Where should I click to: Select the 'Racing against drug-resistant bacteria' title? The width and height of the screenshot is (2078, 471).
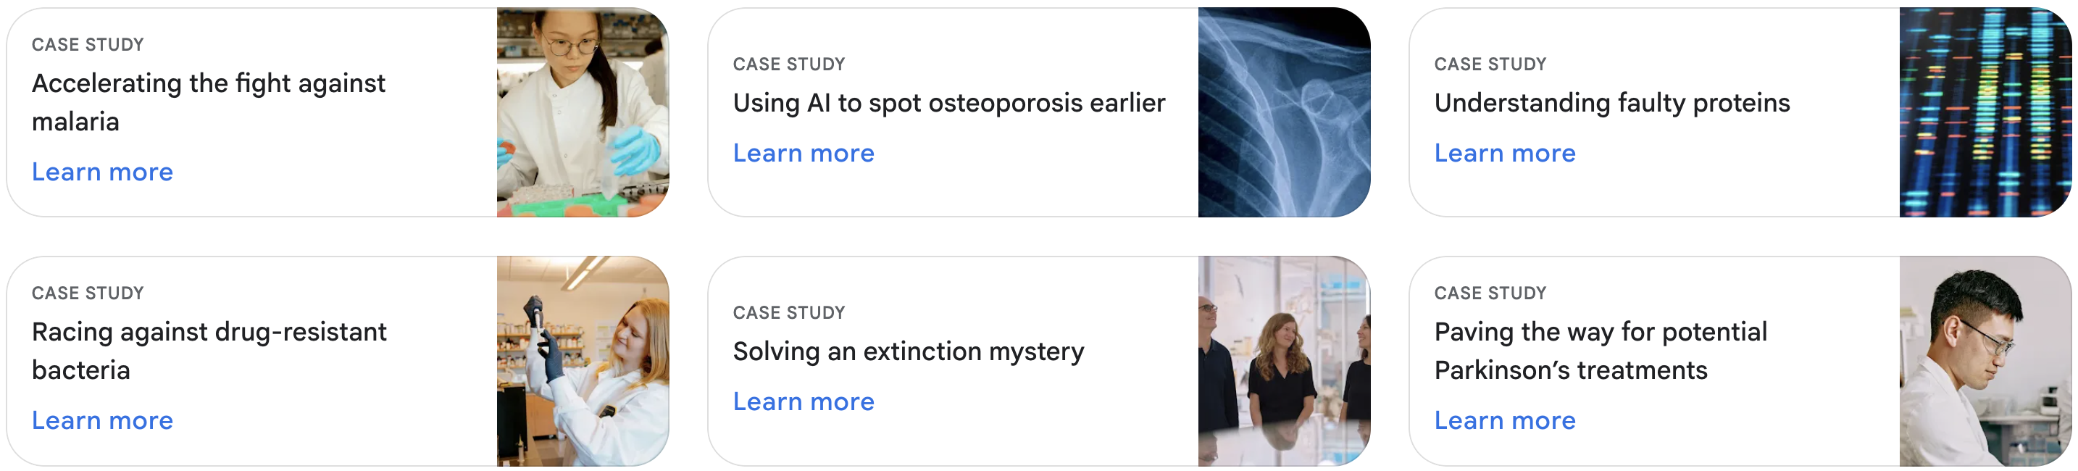tap(209, 351)
